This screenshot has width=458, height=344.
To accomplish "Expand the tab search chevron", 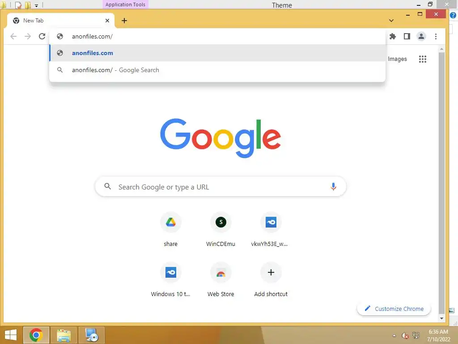I will 391,21.
